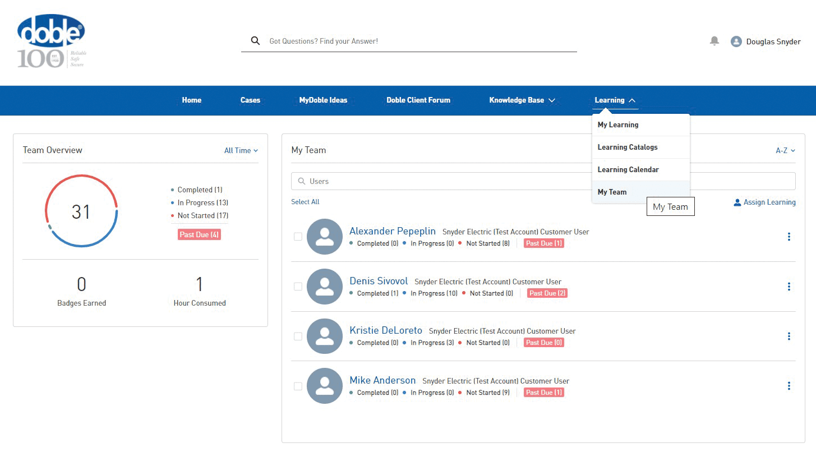Click the person icon beside Assign Learning
Image resolution: width=816 pixels, height=452 pixels.
(737, 202)
